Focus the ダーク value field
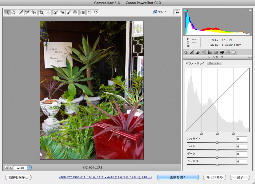 coord(242,154)
